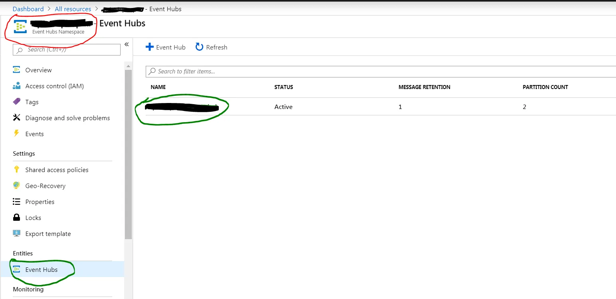Click the Active status cell
The width and height of the screenshot is (616, 299).
(x=283, y=107)
